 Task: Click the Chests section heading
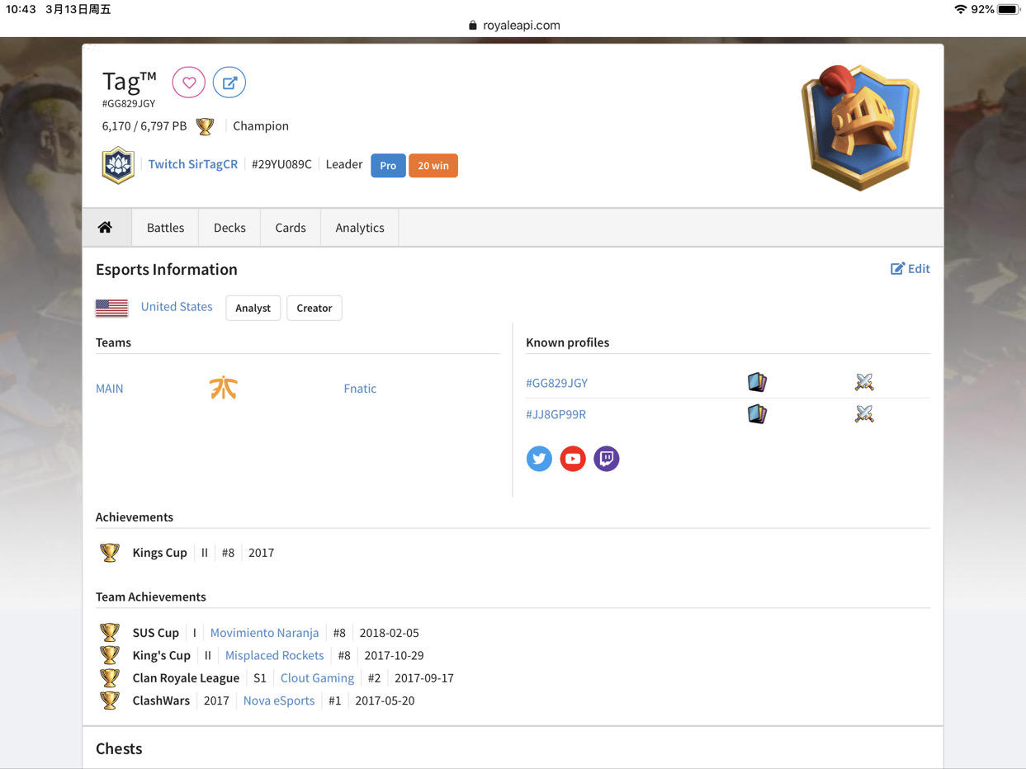119,749
